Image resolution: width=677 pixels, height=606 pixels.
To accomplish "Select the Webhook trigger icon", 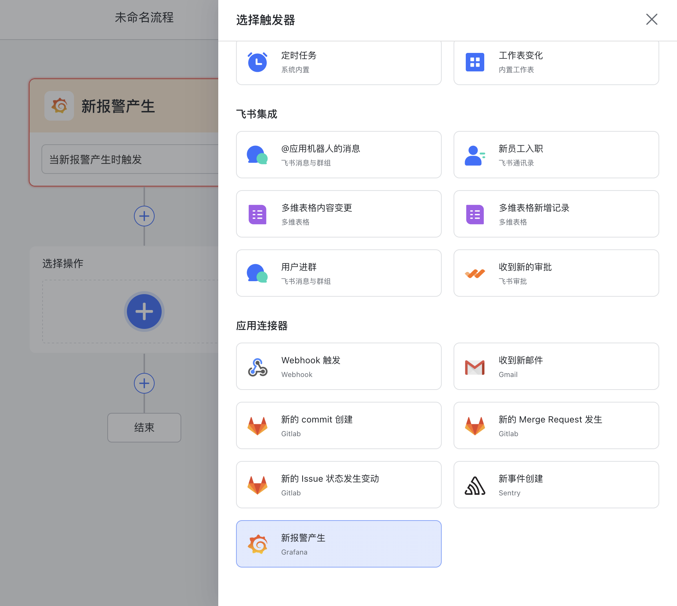I will tap(257, 366).
